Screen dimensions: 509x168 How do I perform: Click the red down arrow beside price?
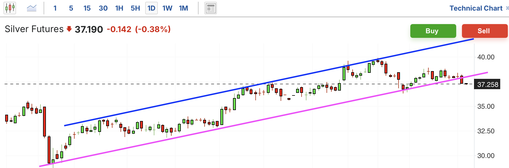(x=69, y=29)
